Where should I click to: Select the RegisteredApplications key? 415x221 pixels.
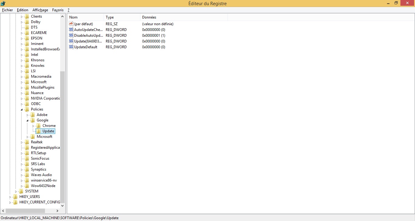pos(45,148)
